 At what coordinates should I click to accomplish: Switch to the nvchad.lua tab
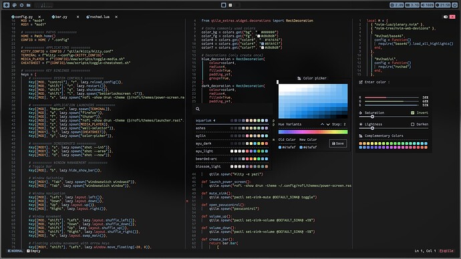tap(98, 17)
